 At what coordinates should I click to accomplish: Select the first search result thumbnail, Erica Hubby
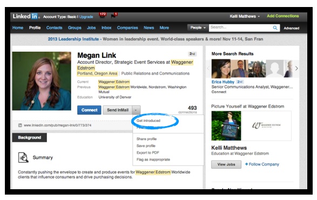click(x=221, y=68)
